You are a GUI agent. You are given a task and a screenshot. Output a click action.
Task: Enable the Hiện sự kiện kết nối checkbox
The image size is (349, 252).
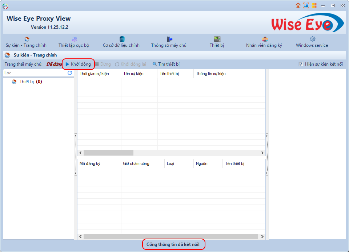[x=301, y=64]
